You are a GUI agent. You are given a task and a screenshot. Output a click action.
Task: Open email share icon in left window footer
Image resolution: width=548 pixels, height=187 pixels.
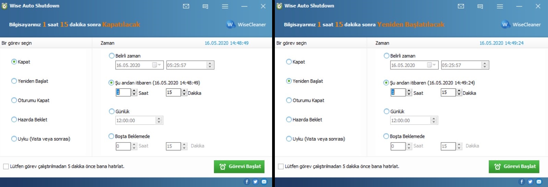click(x=264, y=182)
